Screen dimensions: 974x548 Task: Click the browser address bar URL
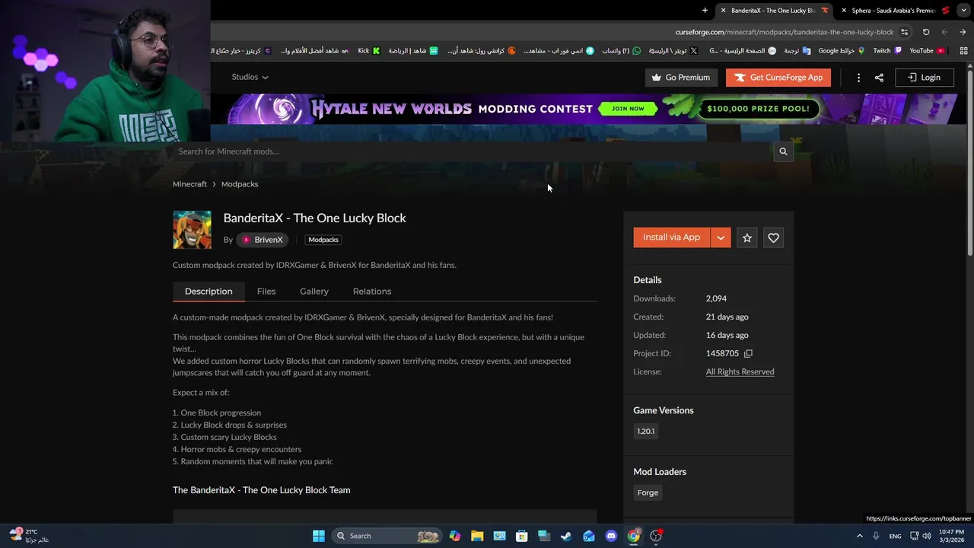pyautogui.click(x=784, y=32)
